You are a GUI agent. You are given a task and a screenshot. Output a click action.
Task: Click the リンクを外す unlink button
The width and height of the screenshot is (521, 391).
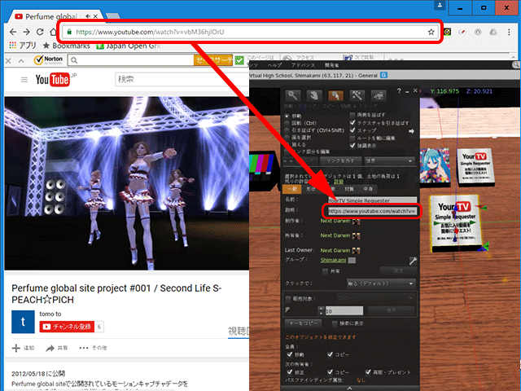tap(340, 161)
